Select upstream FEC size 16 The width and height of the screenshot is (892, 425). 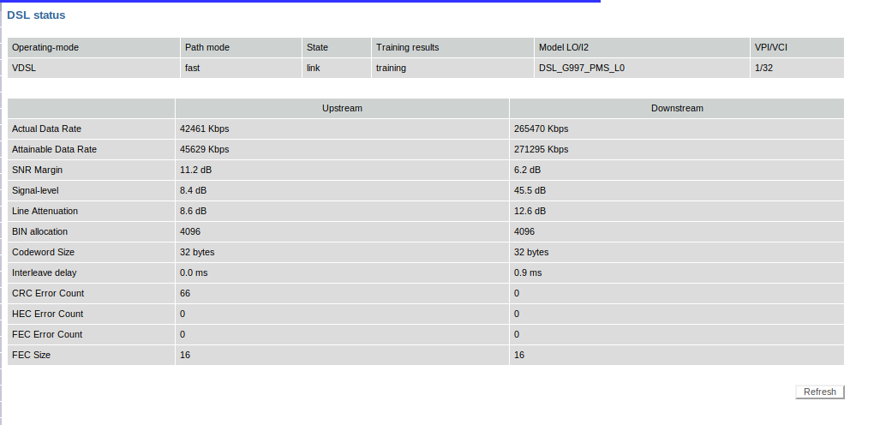pyautogui.click(x=185, y=354)
